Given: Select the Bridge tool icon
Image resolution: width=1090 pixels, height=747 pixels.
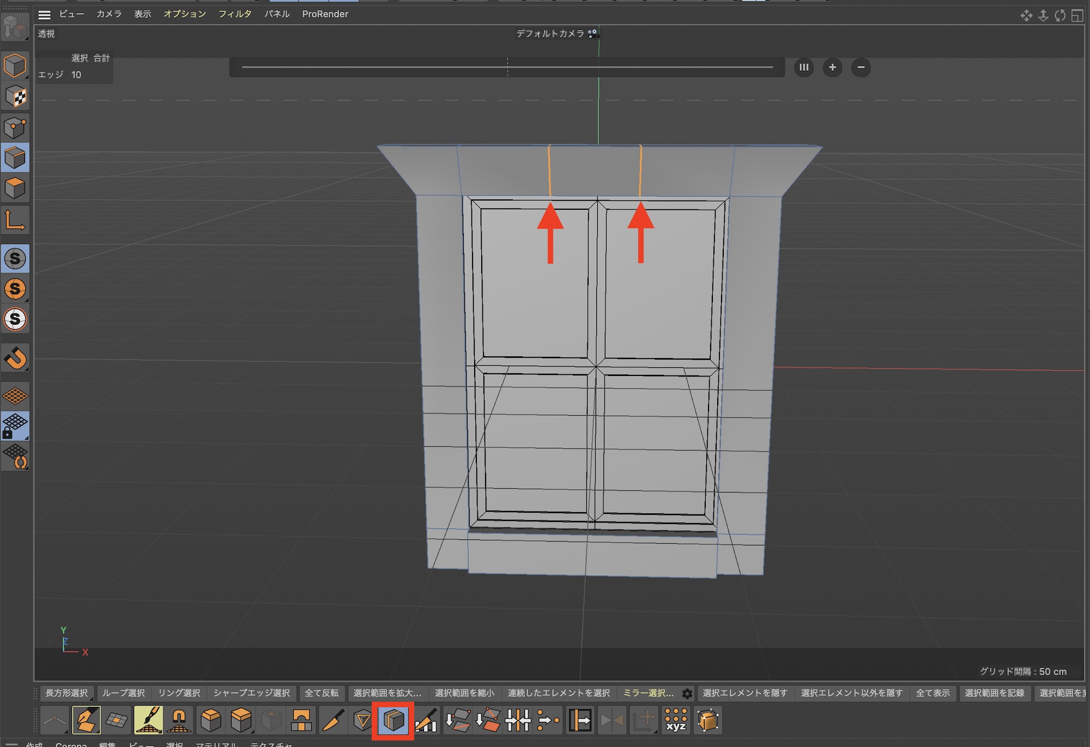Looking at the screenshot, I should pyautogui.click(x=301, y=720).
